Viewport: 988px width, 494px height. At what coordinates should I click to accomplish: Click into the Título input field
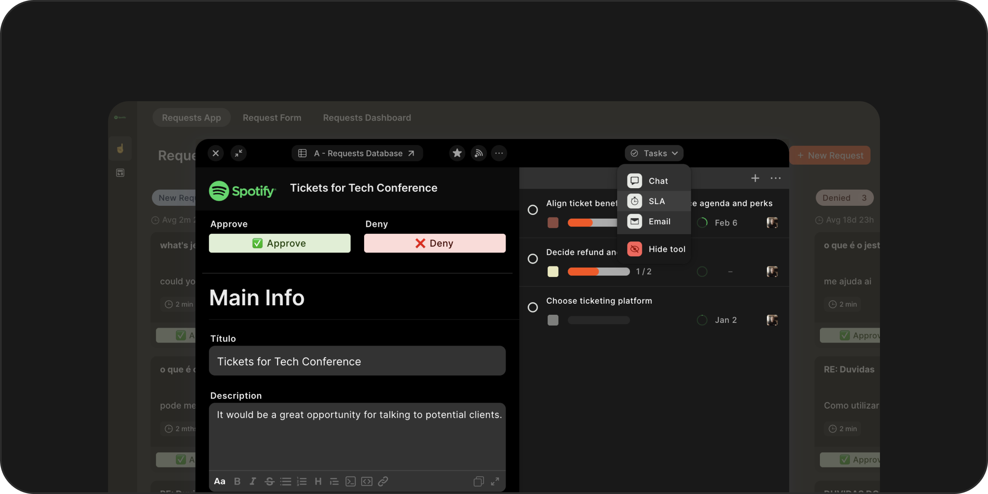tap(357, 361)
